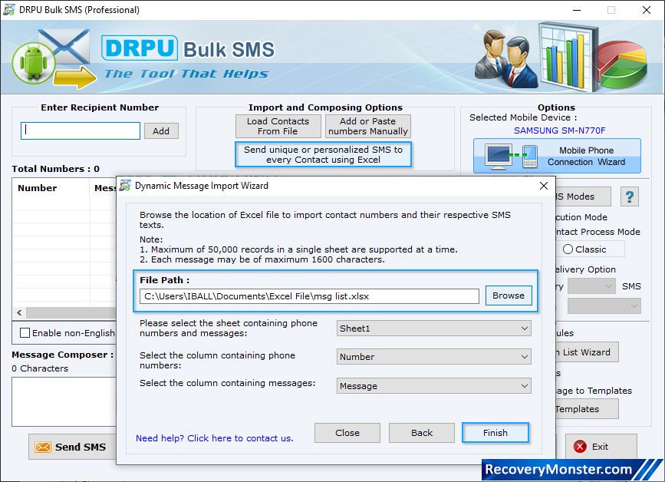Click the red Exit icon

[x=581, y=447]
